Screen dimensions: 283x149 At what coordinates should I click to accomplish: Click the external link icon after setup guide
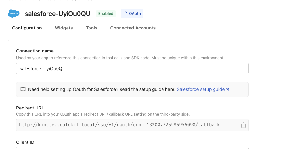(x=228, y=89)
